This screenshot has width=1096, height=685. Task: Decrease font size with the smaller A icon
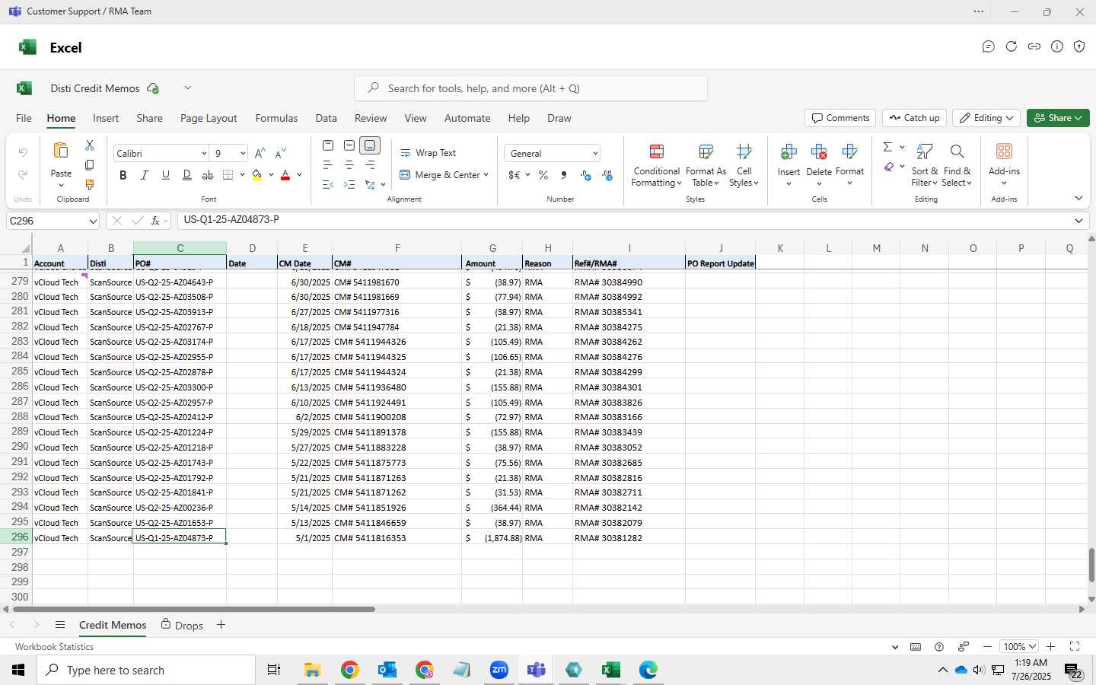[280, 153]
